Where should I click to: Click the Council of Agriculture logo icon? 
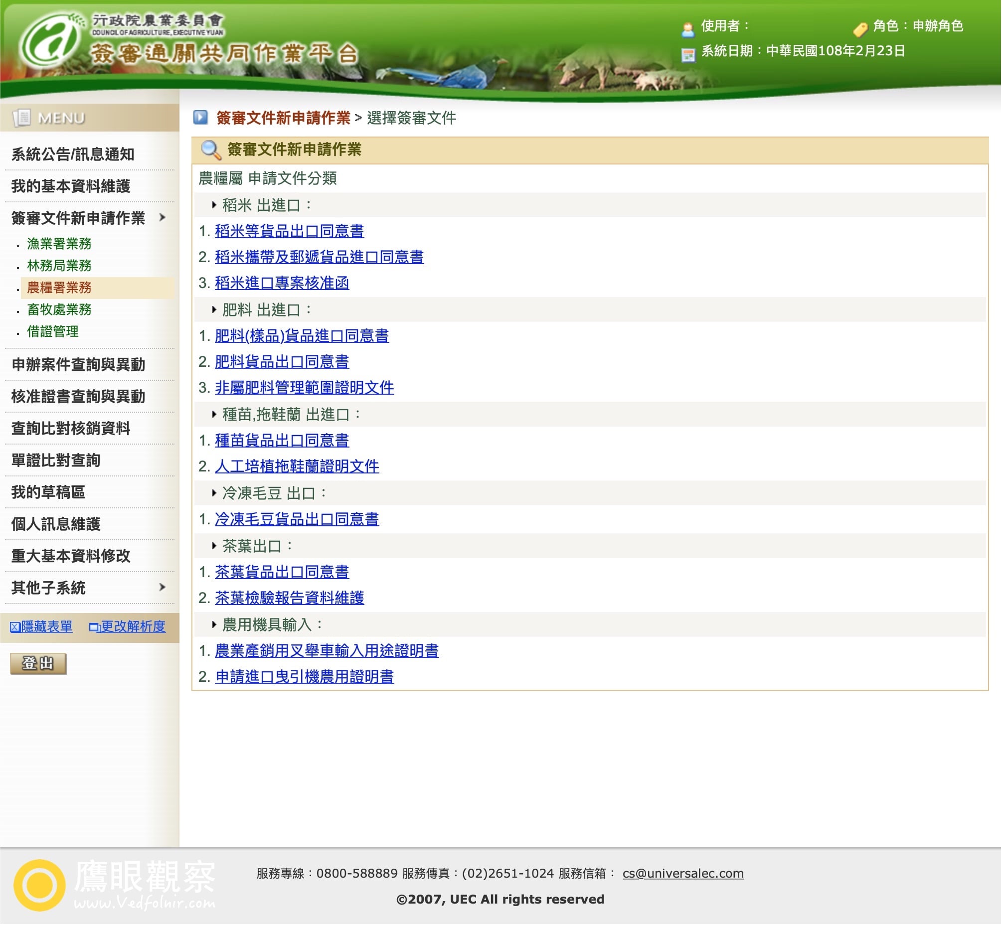[50, 41]
